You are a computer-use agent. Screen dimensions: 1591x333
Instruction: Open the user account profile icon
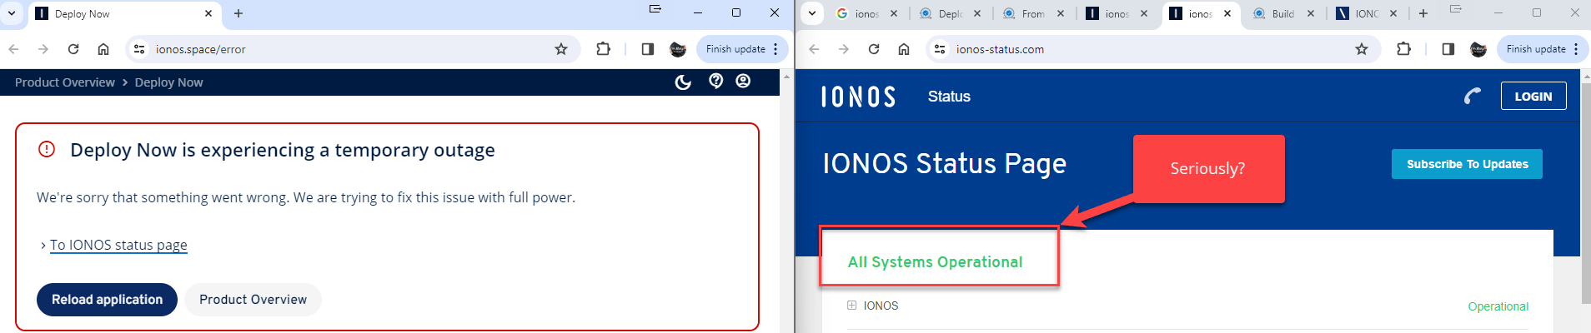[x=743, y=81]
